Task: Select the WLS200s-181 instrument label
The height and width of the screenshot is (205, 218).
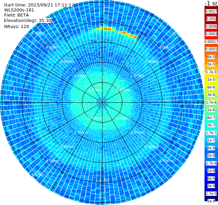Action: [19, 10]
